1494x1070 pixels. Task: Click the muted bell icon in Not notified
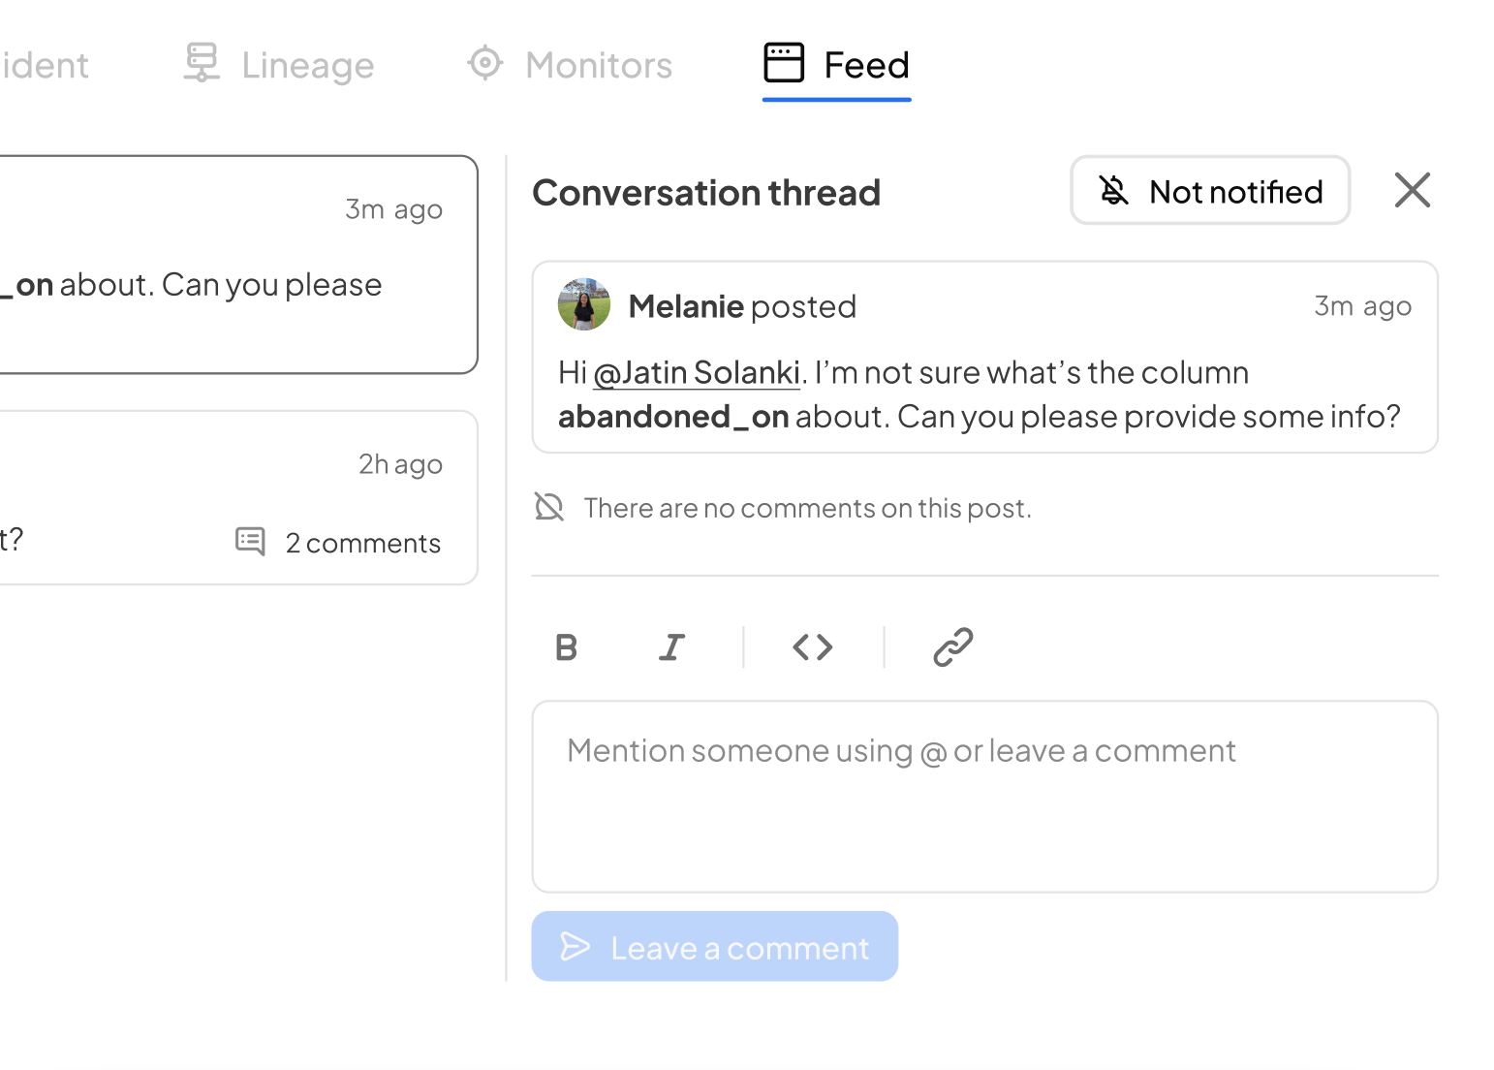1114,191
